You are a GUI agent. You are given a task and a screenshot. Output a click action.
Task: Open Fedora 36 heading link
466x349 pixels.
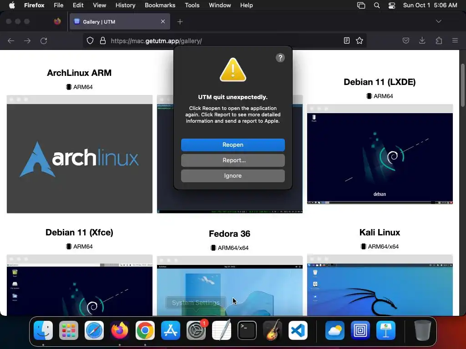tap(229, 234)
